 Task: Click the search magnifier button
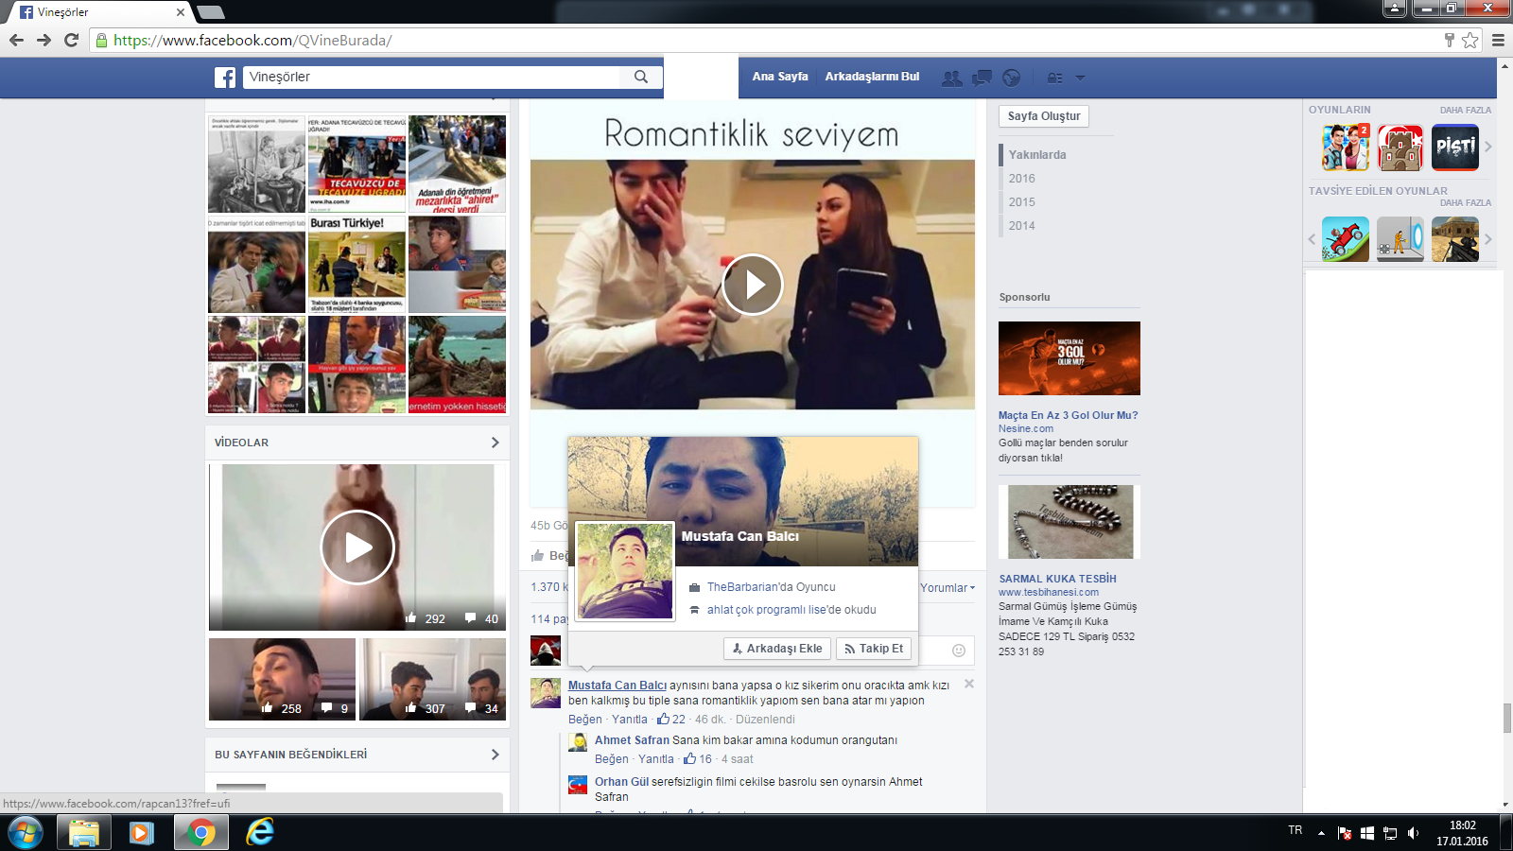641,77
